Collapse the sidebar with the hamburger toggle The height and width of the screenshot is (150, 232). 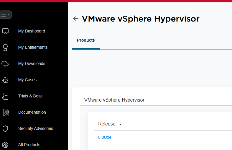coord(6,15)
